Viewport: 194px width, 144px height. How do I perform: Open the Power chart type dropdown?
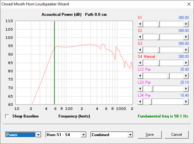point(38,135)
